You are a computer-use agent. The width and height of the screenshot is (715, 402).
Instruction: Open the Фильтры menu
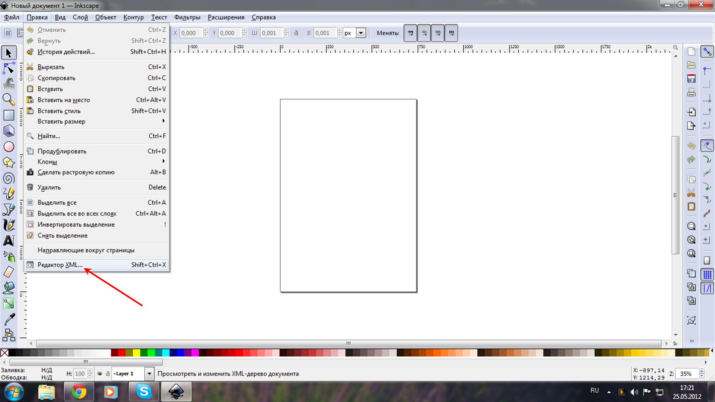(x=187, y=17)
